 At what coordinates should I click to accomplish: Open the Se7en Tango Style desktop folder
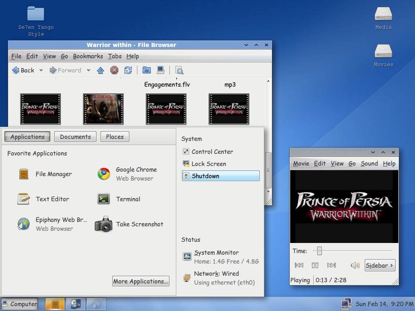click(x=36, y=22)
